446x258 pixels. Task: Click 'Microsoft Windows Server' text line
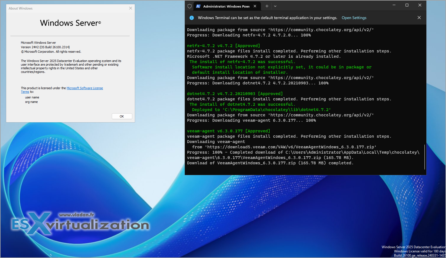coord(38,43)
